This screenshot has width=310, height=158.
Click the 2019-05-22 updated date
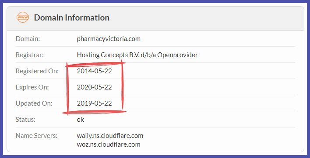94,103
